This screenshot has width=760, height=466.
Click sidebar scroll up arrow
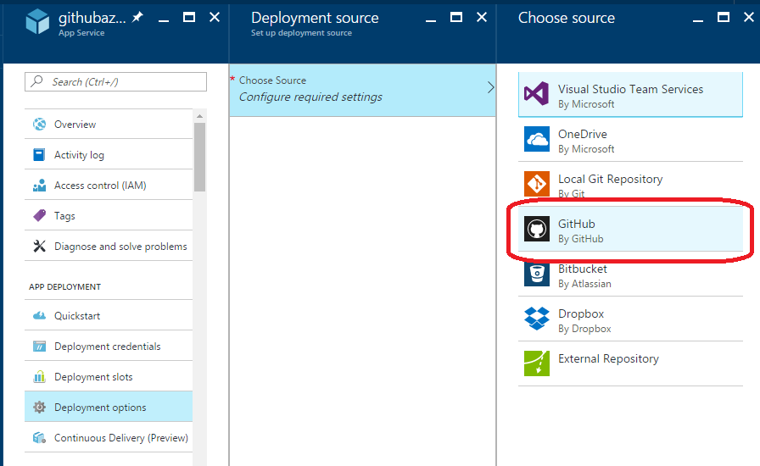pos(199,116)
